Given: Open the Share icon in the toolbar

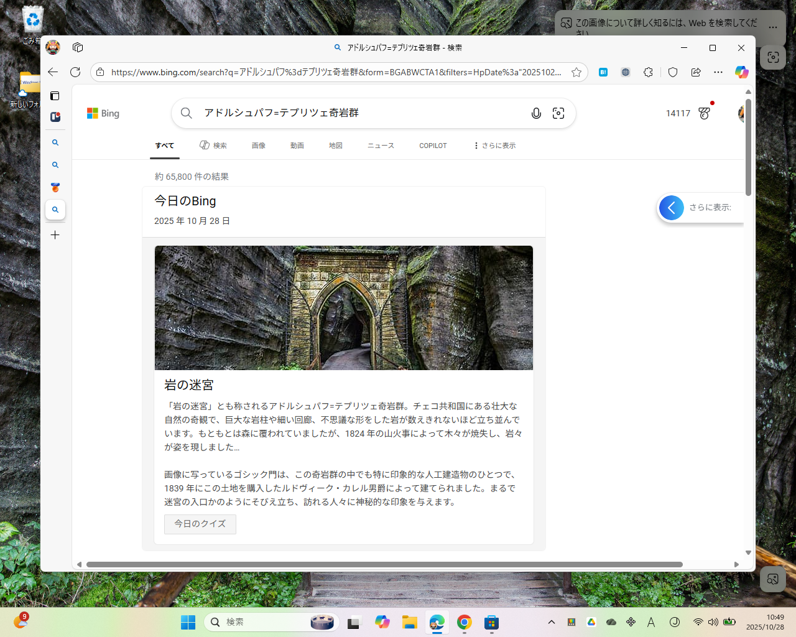Looking at the screenshot, I should tap(695, 72).
